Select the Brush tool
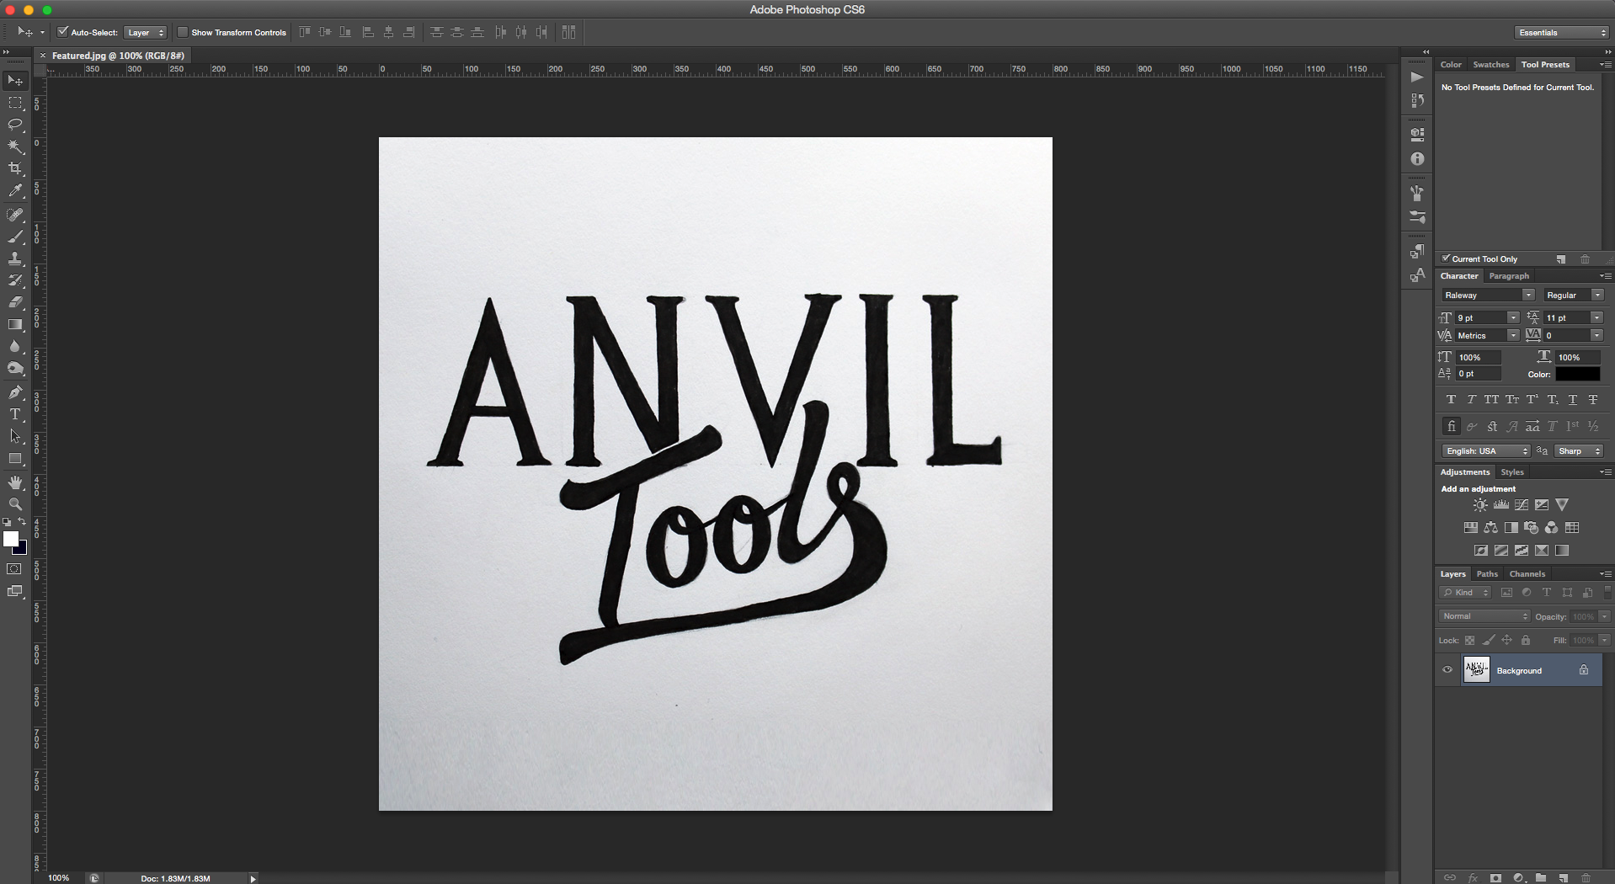 (x=15, y=237)
